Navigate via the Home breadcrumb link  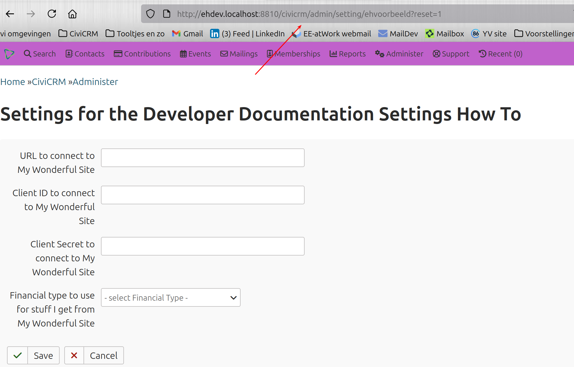pos(13,81)
